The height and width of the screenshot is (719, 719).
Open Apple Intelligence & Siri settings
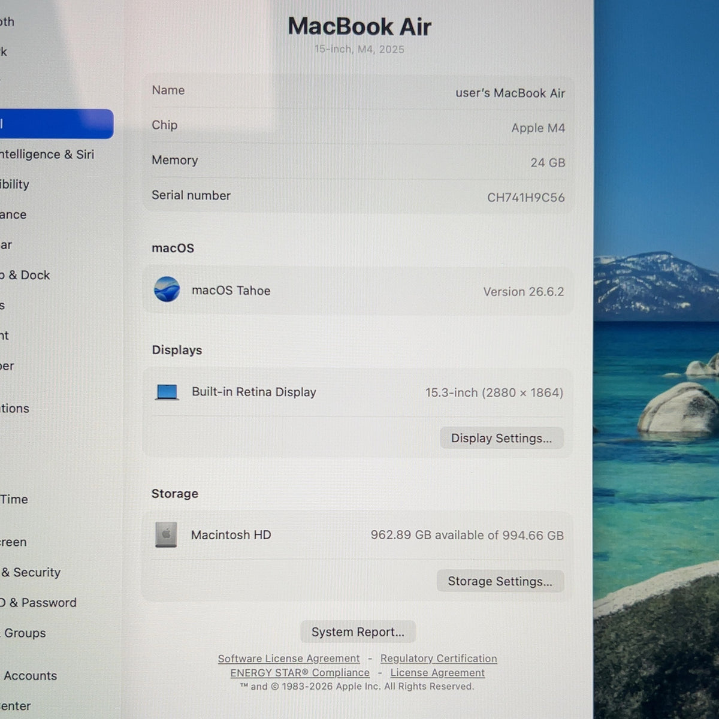pyautogui.click(x=47, y=154)
